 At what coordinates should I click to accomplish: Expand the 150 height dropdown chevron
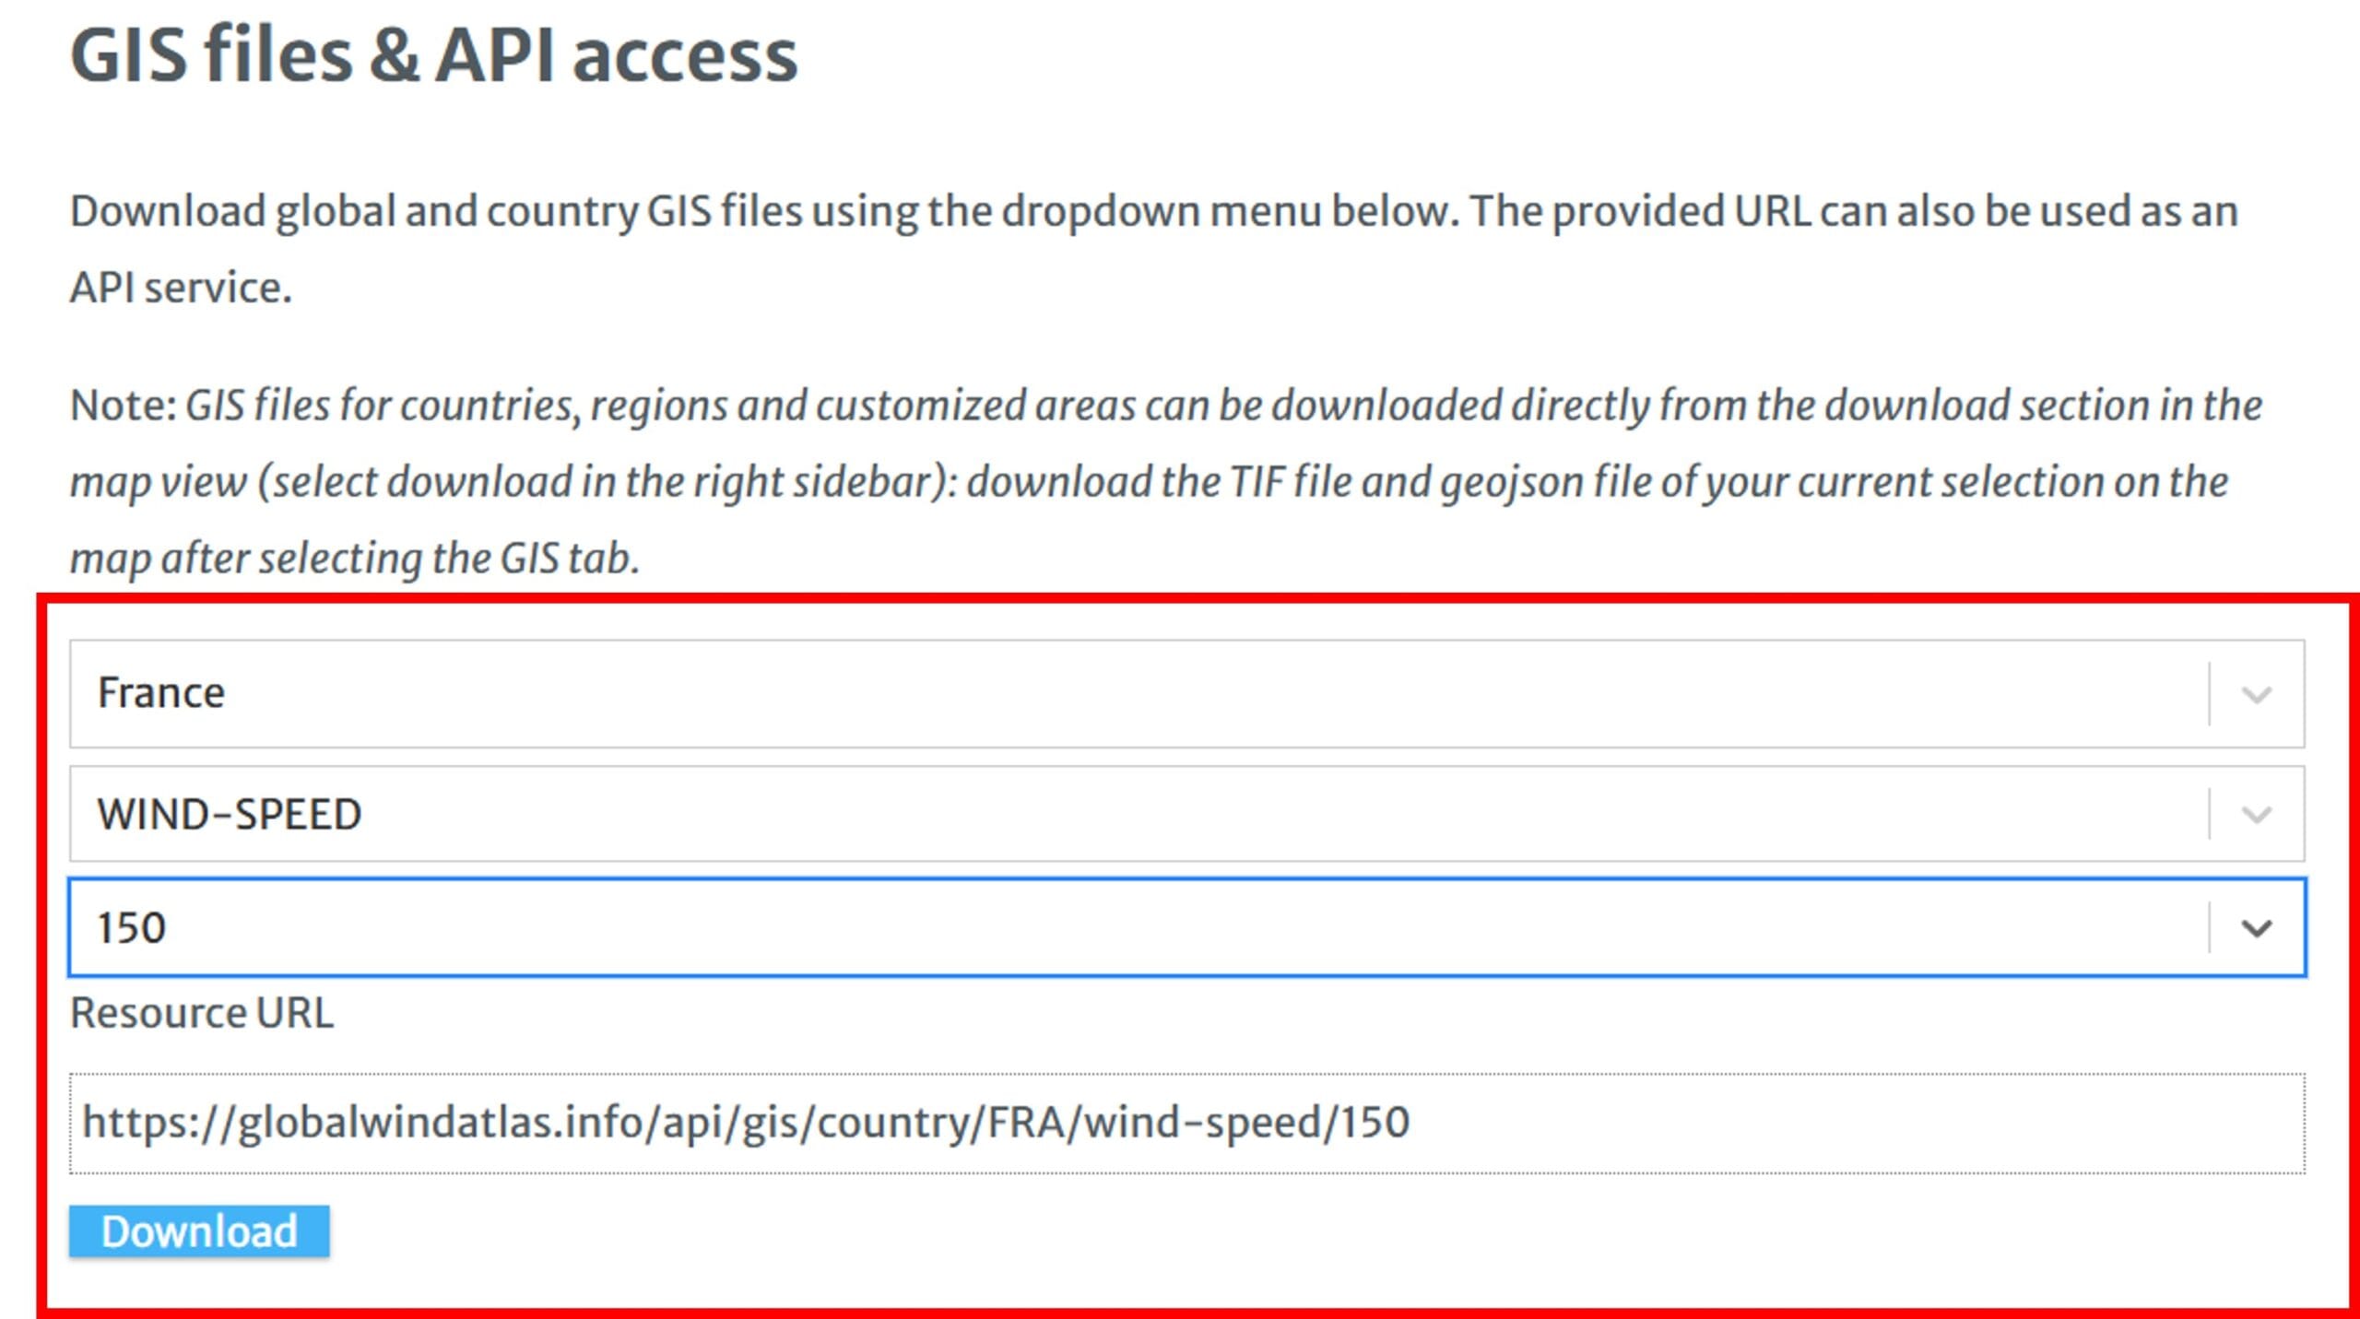pos(2256,928)
